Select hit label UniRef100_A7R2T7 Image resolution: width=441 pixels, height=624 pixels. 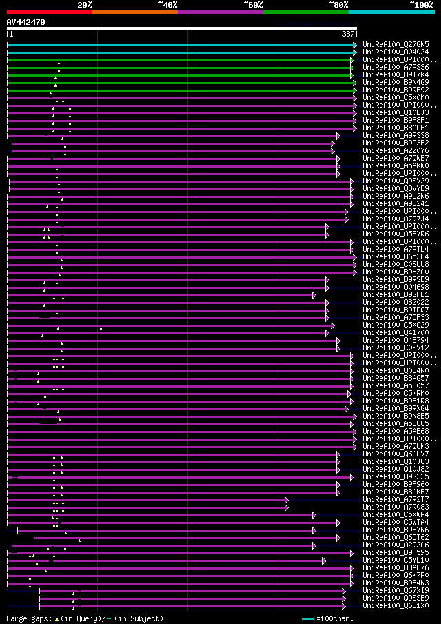click(x=396, y=501)
